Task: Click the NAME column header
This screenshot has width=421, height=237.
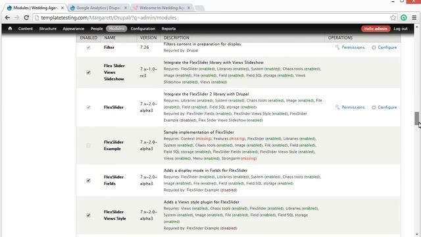Action: pos(110,38)
